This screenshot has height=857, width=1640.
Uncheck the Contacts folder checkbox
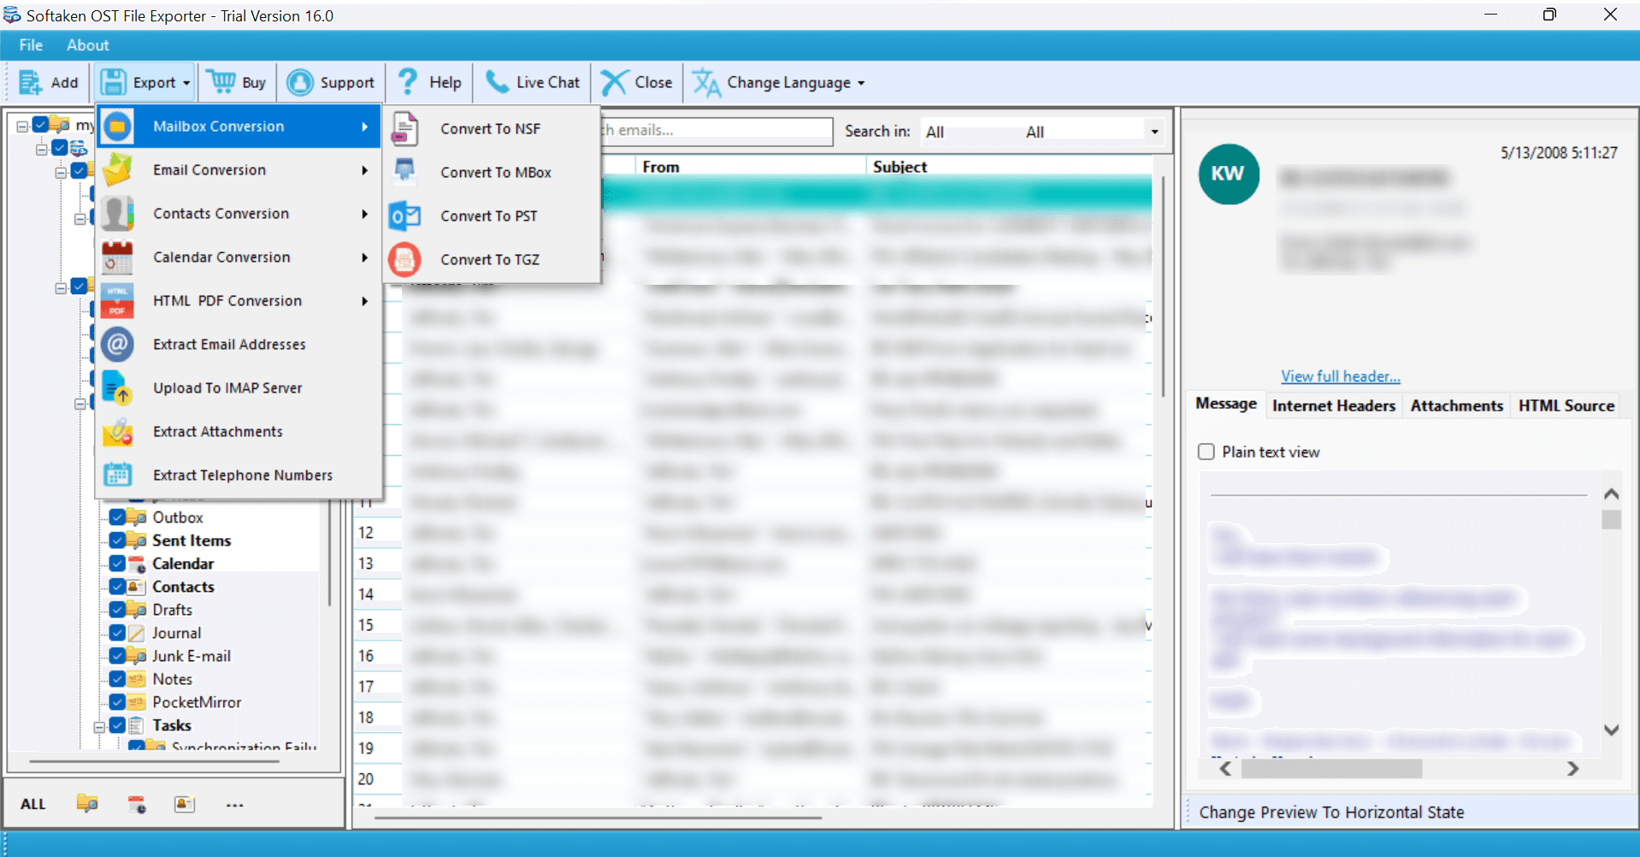click(118, 587)
